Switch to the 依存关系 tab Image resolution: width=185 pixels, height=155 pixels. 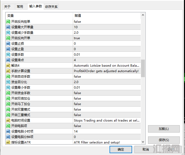tap(51, 7)
